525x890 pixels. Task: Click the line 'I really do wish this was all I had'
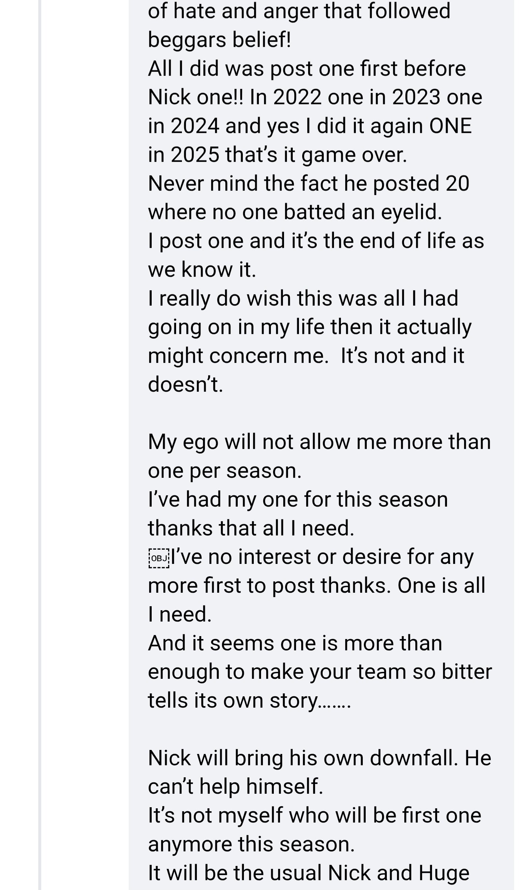pos(303,298)
